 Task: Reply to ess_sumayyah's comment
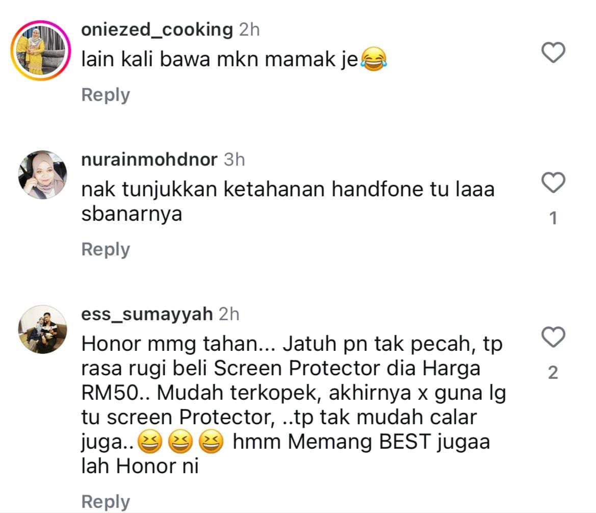[106, 502]
